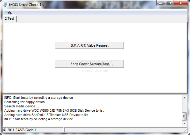Viewport: 190px width, 135px height.
Task: Select the 2.Test tab
Action: pyautogui.click(x=9, y=18)
